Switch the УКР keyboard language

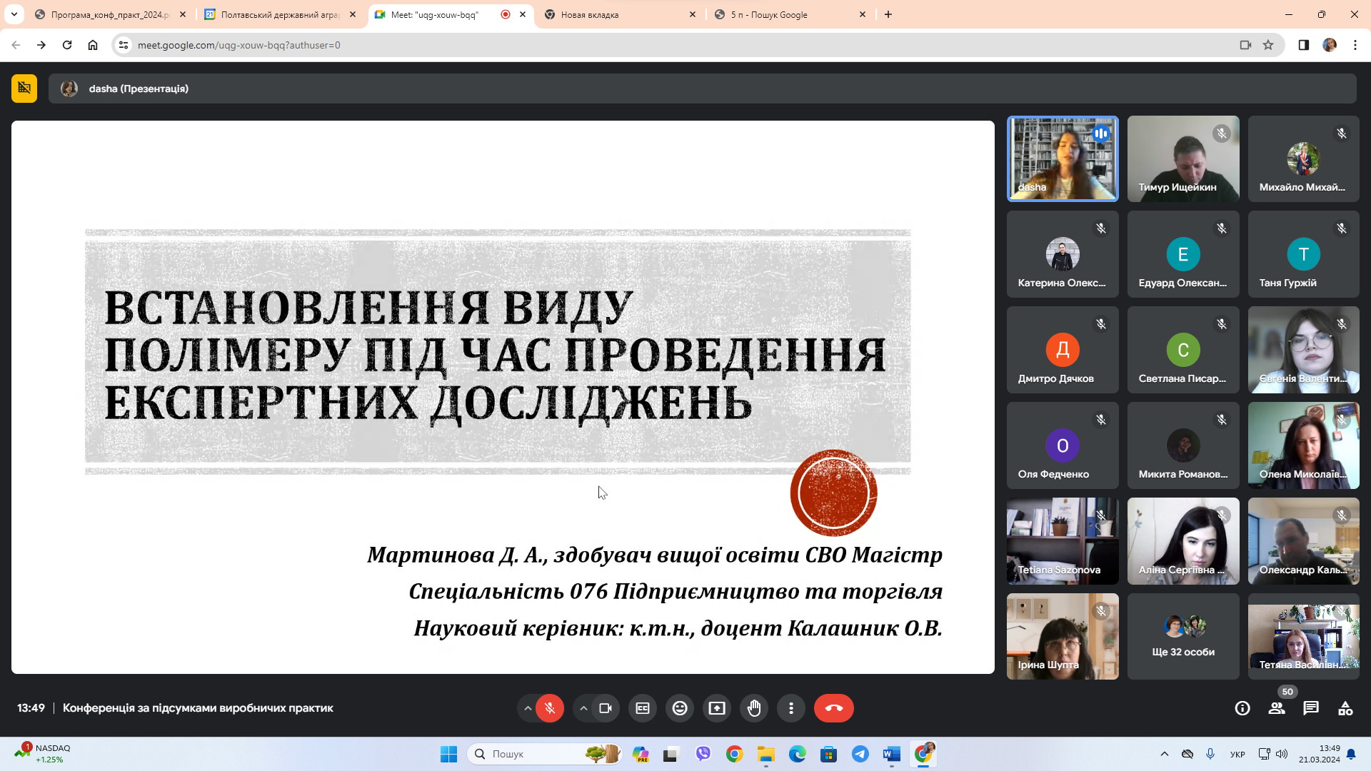click(1237, 754)
